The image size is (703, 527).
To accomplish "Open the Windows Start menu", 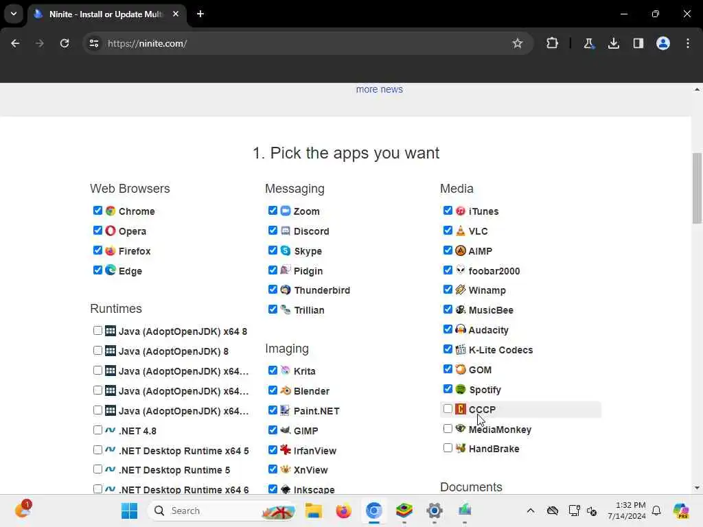I will pos(130,511).
